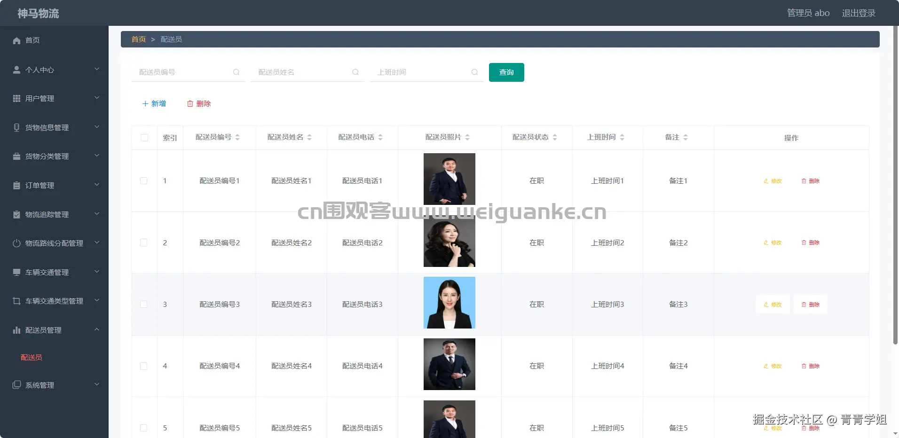
Task: Click search icon in 配送员姓名 field
Action: 355,72
